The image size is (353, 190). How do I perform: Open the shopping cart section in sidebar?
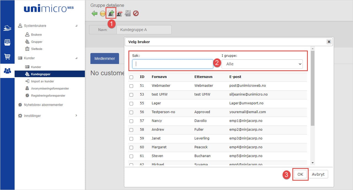click(7, 57)
